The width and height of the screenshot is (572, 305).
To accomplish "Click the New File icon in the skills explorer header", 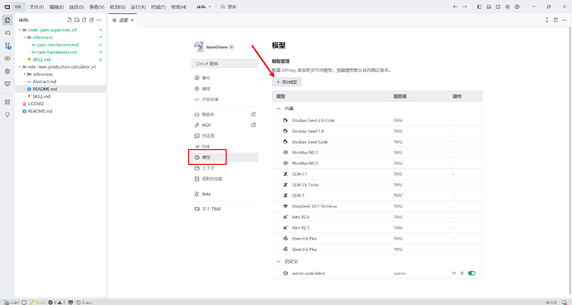I will [x=70, y=20].
